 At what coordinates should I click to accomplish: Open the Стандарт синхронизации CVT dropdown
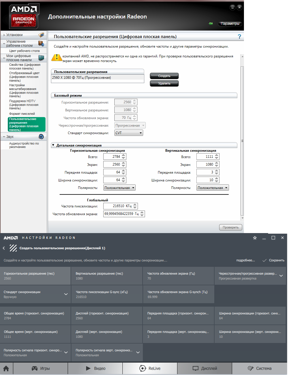click(x=129, y=133)
